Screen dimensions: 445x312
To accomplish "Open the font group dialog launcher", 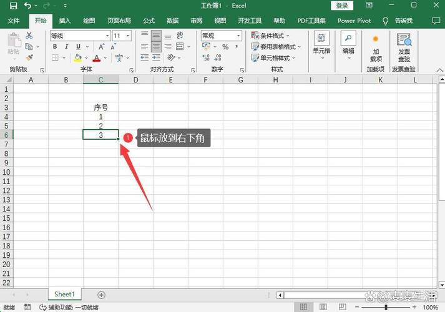I will click(x=132, y=70).
